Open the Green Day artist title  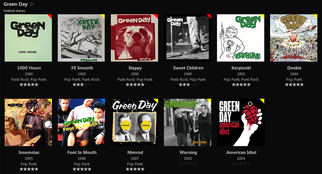click(x=16, y=4)
